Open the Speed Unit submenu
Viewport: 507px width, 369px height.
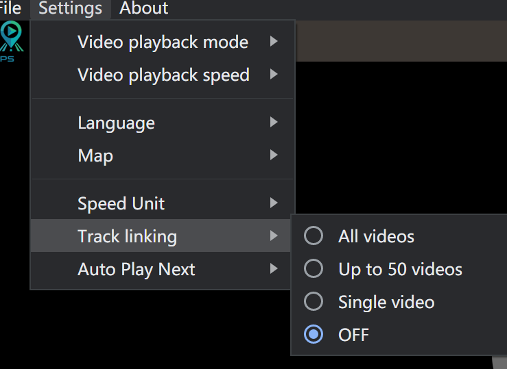(x=163, y=203)
